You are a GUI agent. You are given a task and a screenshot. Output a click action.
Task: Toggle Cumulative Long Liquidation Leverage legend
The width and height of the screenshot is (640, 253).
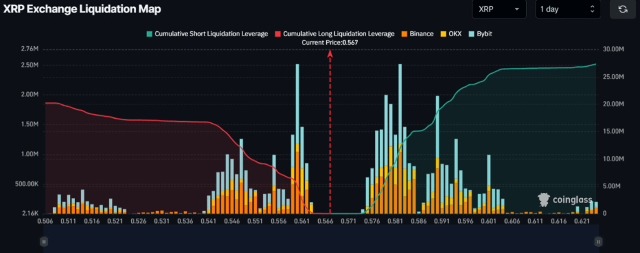[335, 34]
